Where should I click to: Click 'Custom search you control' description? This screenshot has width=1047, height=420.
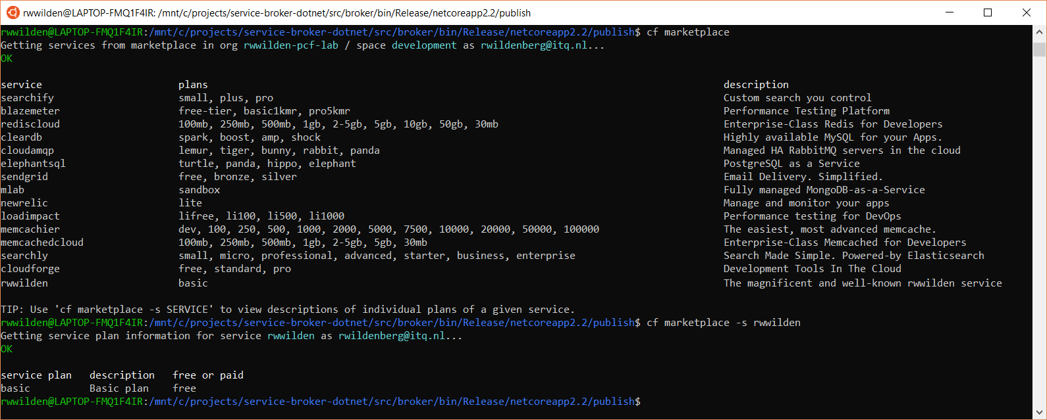click(797, 98)
